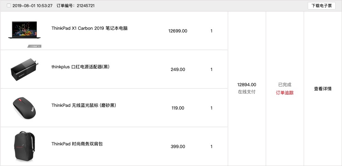Click the small badge under laptop image

pos(35,46)
